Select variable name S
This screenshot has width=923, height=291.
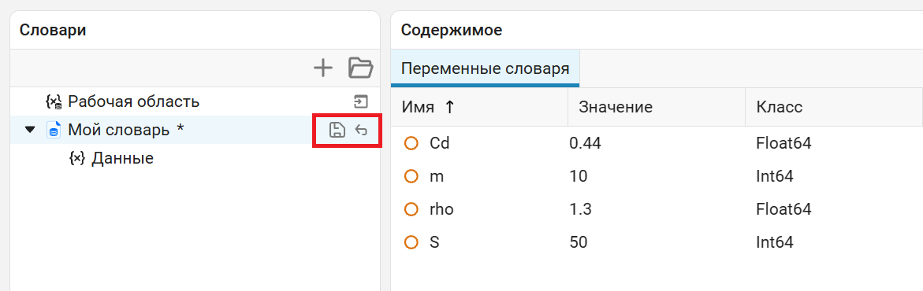click(435, 241)
